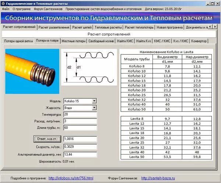Click the Длина трубы input field
Viewport: 221px width, 183px height.
[x=80, y=128]
